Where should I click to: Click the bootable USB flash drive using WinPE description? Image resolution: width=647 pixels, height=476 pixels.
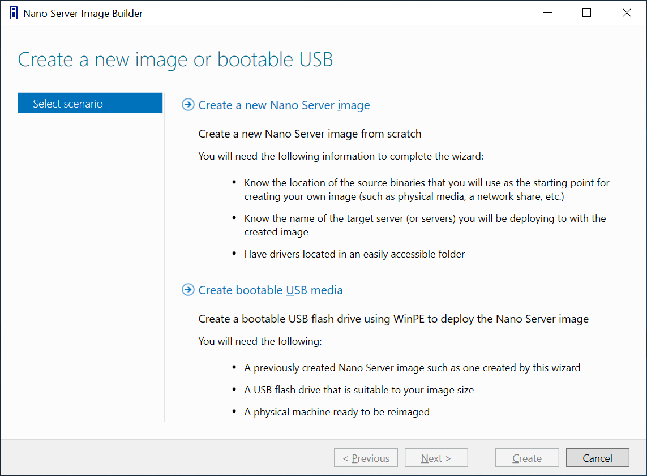[393, 319]
